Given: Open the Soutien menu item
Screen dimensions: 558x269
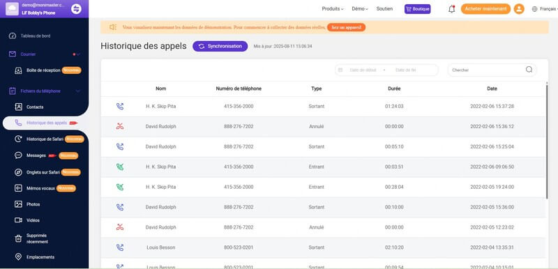Looking at the screenshot, I should (384, 9).
